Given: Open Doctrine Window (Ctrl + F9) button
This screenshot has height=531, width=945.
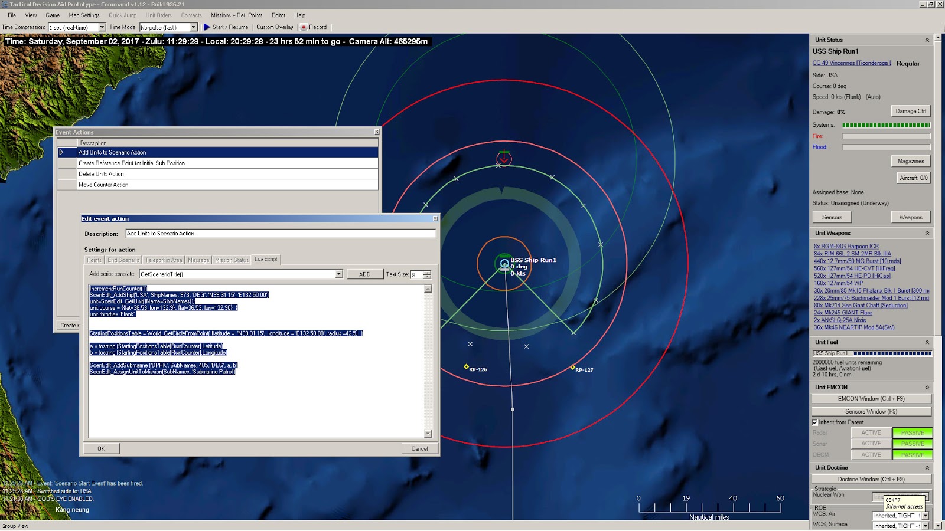Looking at the screenshot, I should coord(871,480).
